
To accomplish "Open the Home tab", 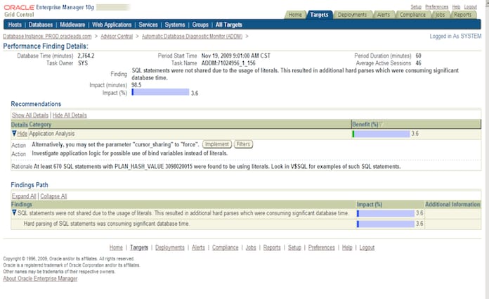I will (295, 15).
